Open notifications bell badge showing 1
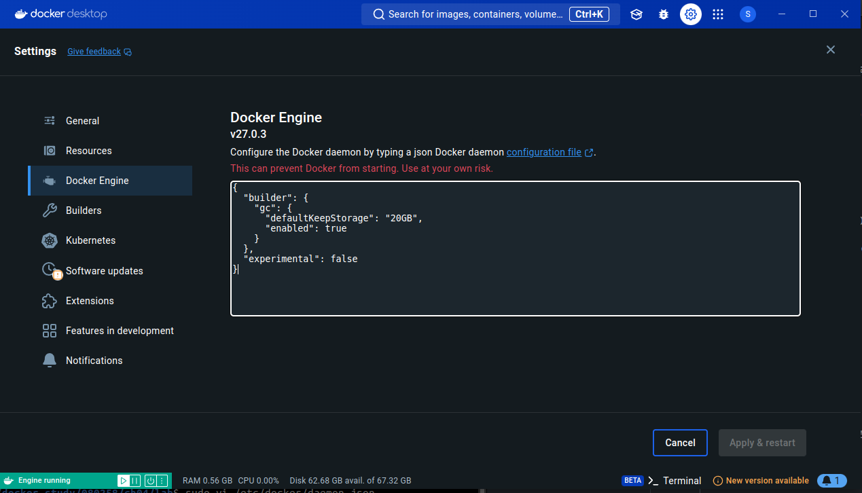862x493 pixels. pyautogui.click(x=832, y=480)
